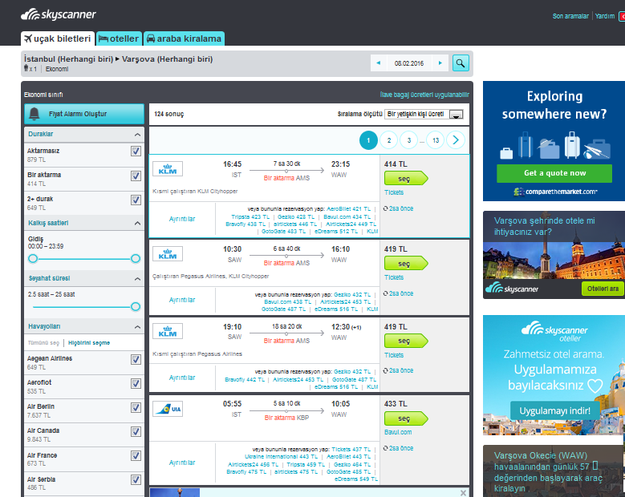Click KLM logo on 16:45 flight
Image resolution: width=625 pixels, height=497 pixels.
168,169
